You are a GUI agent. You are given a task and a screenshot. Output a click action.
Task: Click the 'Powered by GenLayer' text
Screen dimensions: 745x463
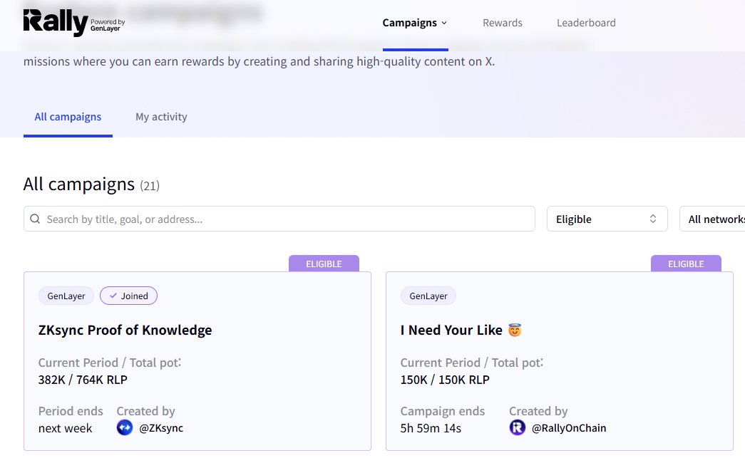point(108,25)
